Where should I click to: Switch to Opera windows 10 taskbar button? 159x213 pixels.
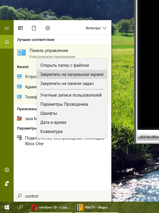point(51,207)
